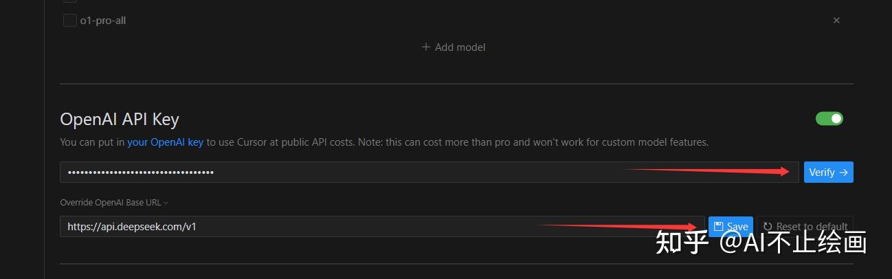Remove the o1-pro-all model entry
This screenshot has width=892, height=279.
click(x=836, y=21)
